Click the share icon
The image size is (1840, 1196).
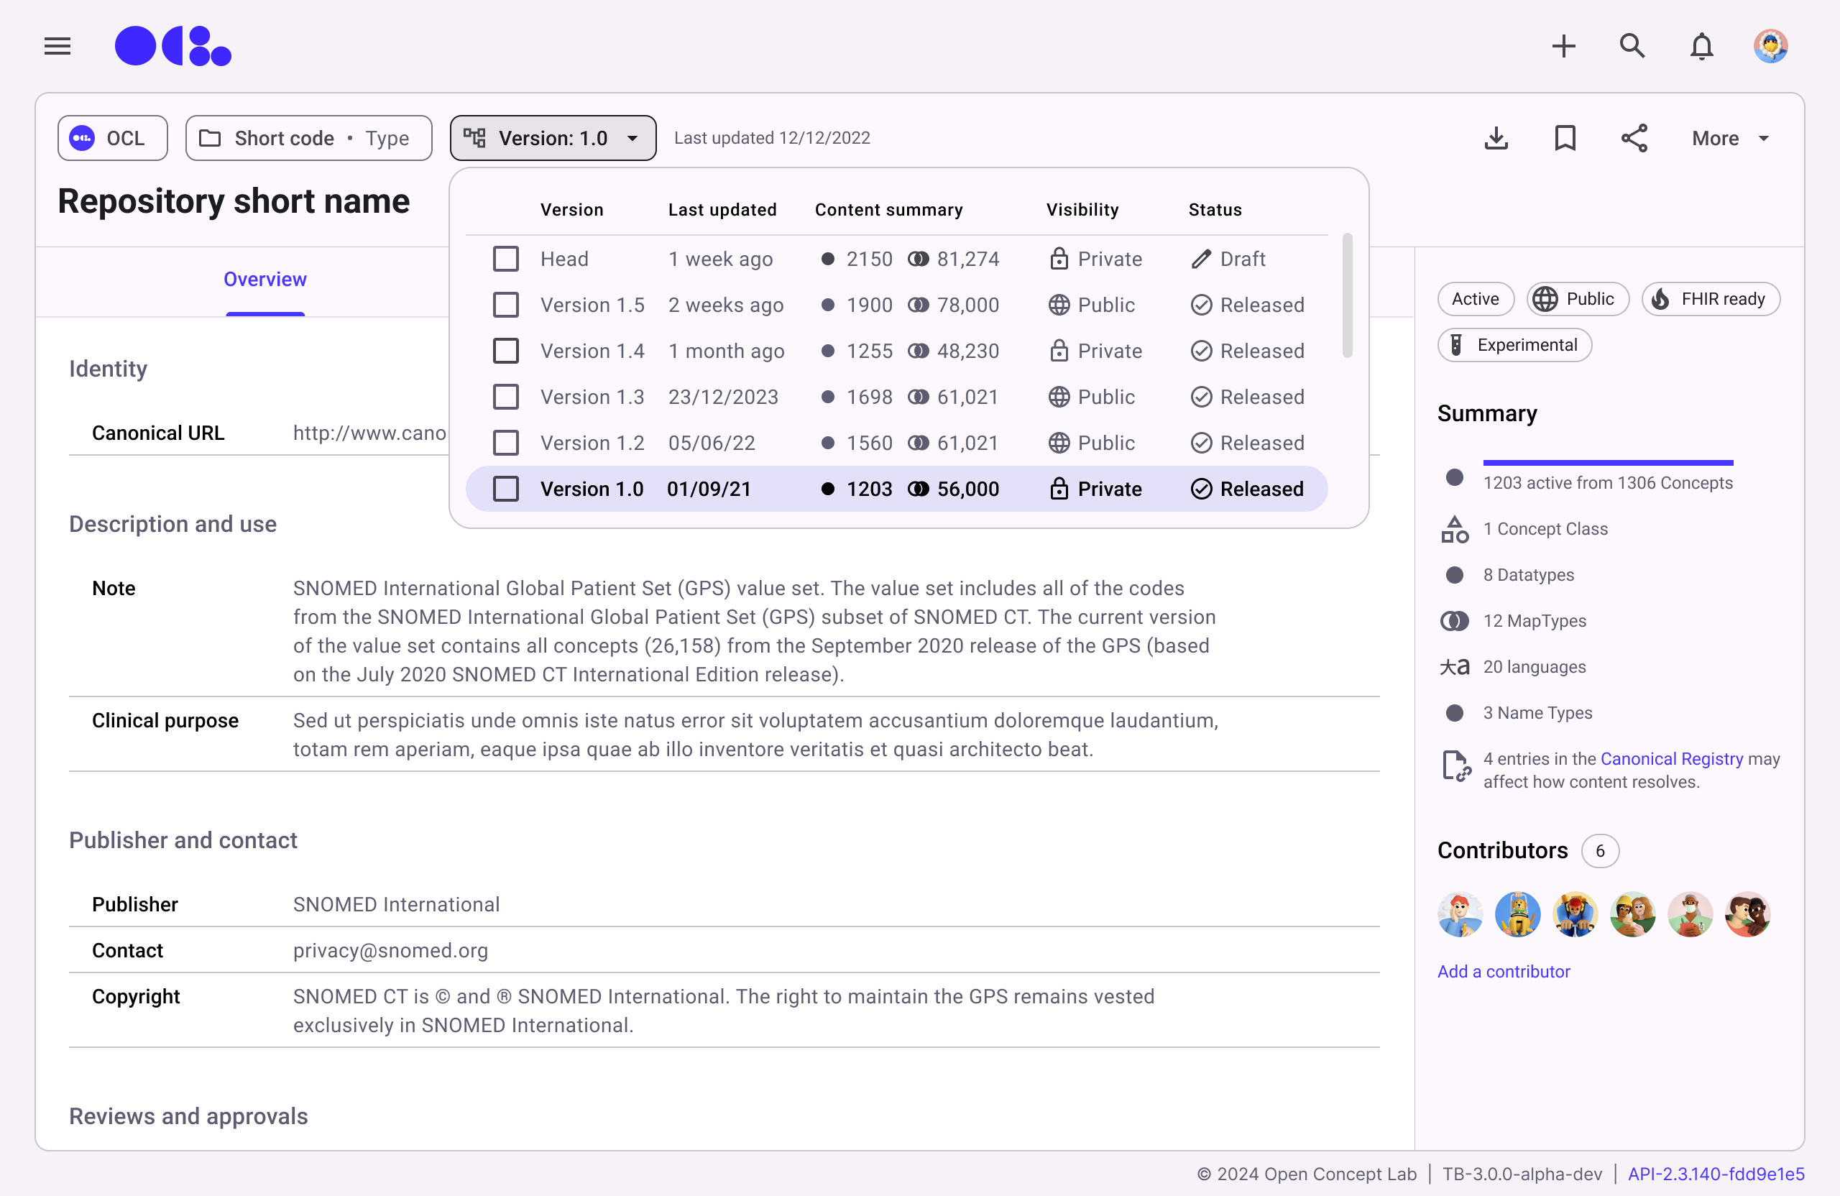click(1634, 139)
